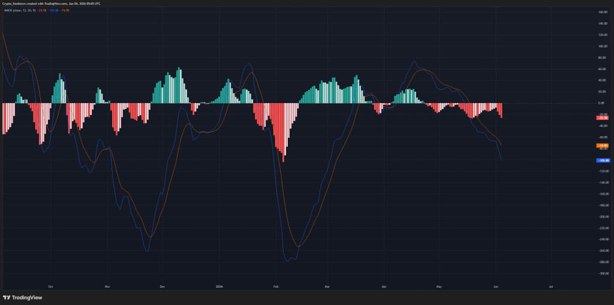Click the May label on the time axis

439,286
